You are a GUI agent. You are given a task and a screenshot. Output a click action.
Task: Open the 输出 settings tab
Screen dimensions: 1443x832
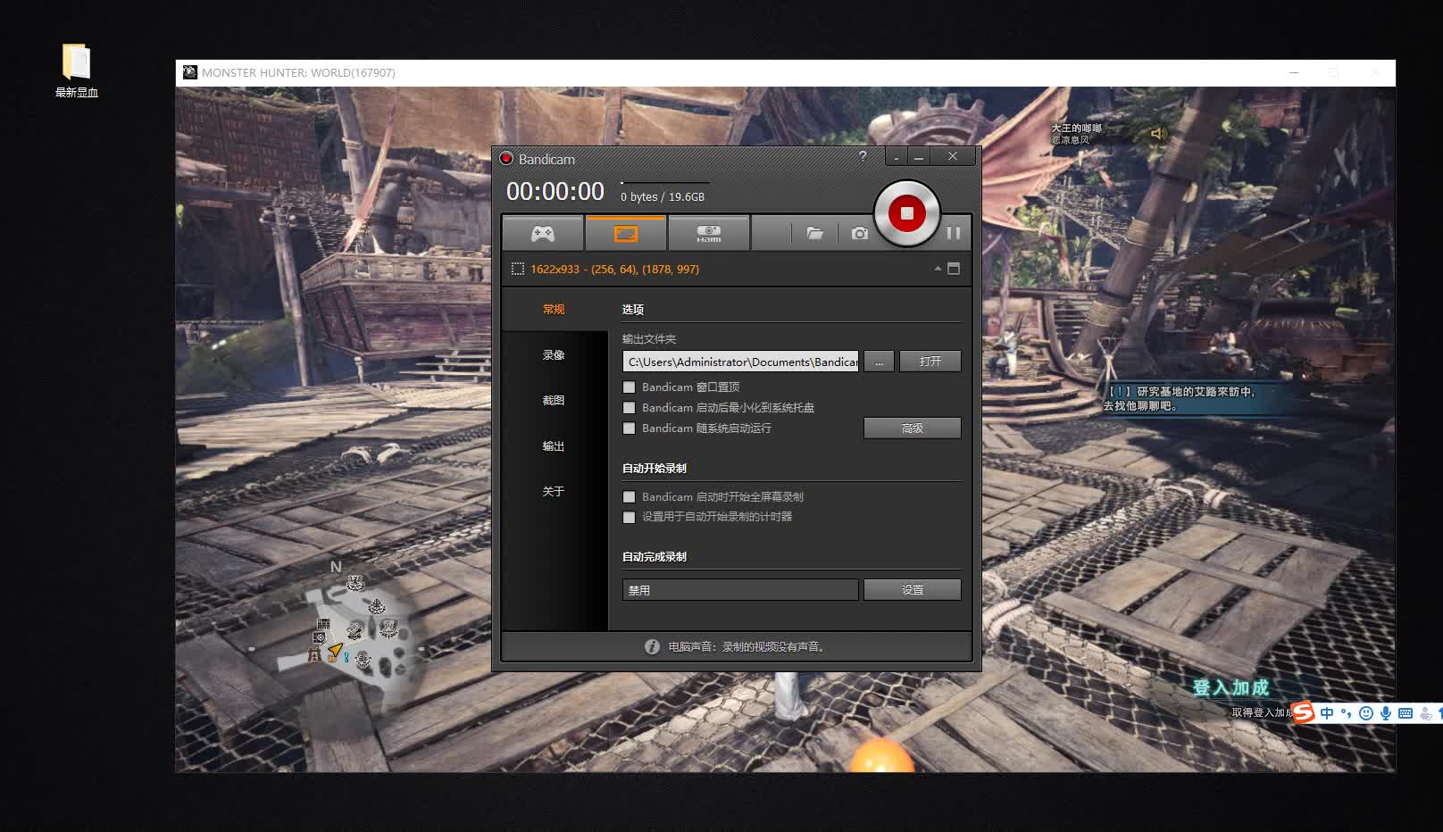(554, 445)
